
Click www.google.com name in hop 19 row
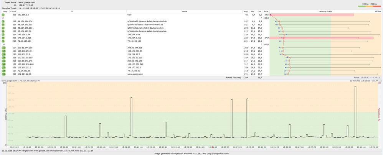coord(135,74)
